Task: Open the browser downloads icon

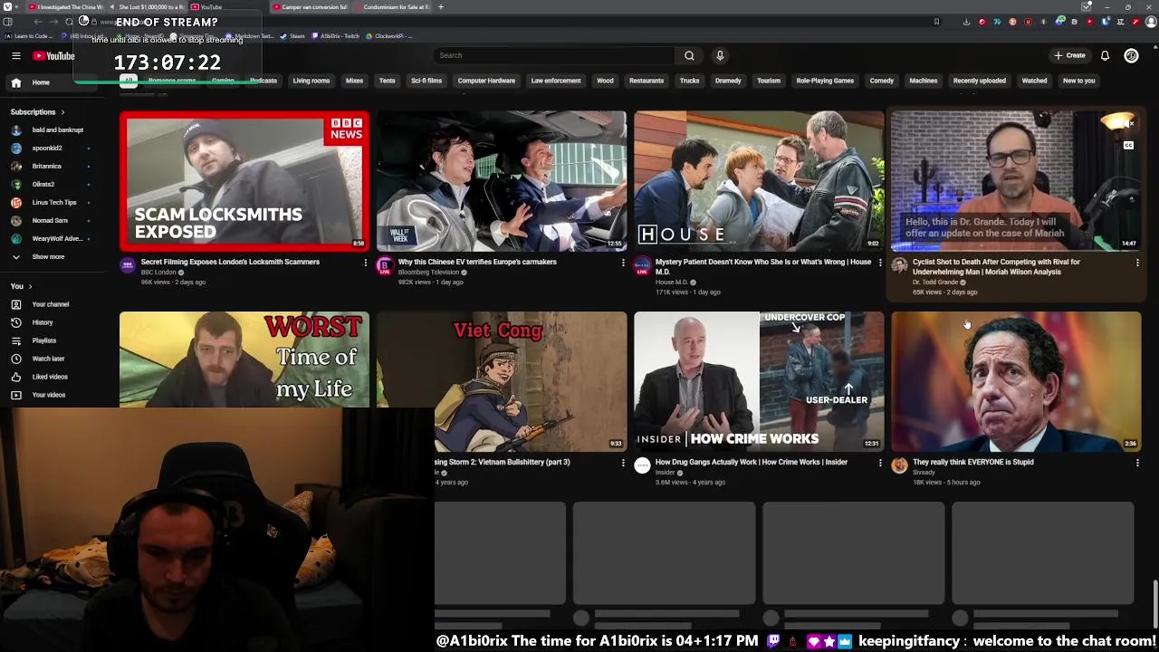Action: tap(966, 22)
